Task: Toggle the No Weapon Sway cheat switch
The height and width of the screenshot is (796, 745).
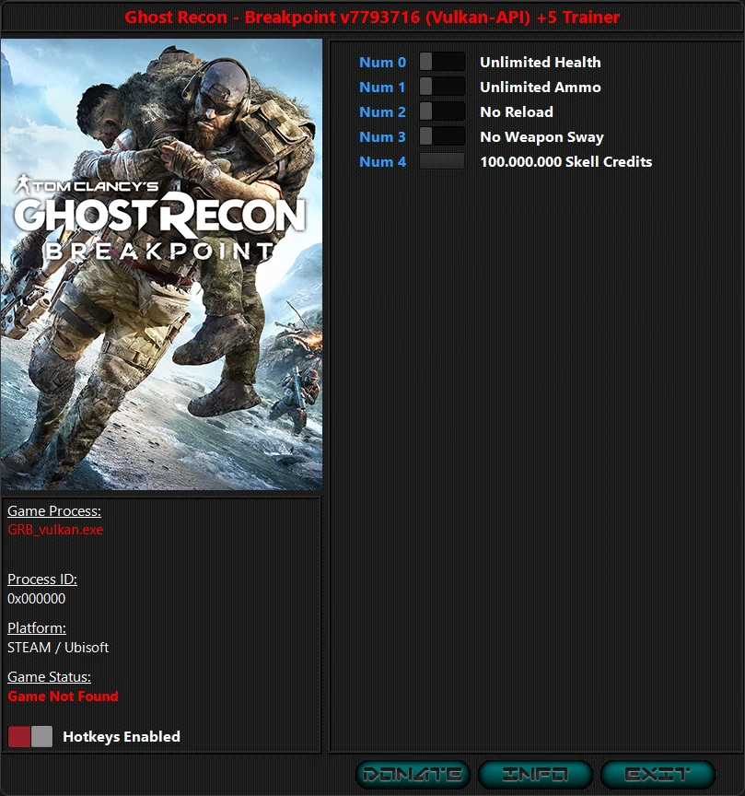Action: [441, 136]
